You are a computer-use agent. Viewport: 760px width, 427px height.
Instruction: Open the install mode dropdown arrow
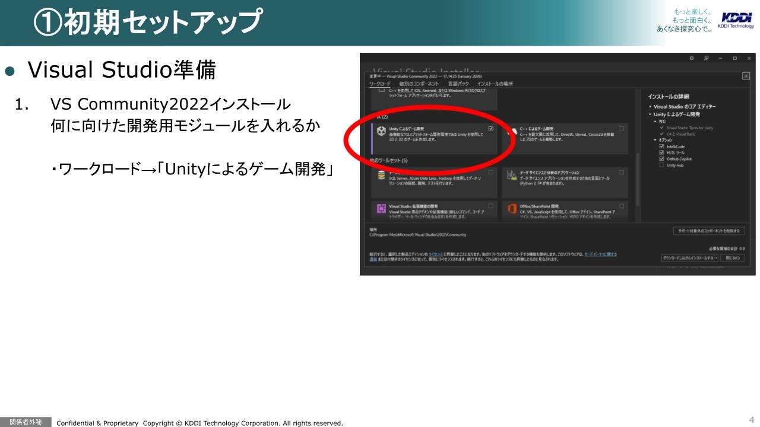click(716, 258)
